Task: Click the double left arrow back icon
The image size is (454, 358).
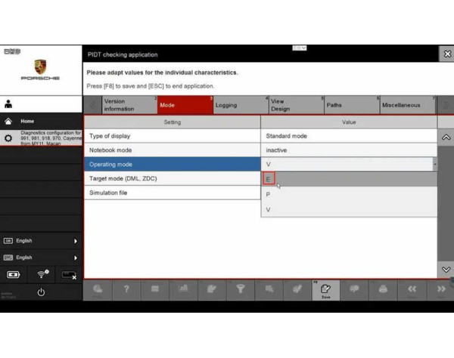Action: pyautogui.click(x=412, y=289)
